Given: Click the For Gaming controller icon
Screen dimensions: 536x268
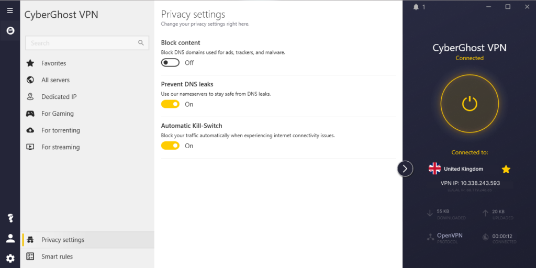Looking at the screenshot, I should 30,113.
